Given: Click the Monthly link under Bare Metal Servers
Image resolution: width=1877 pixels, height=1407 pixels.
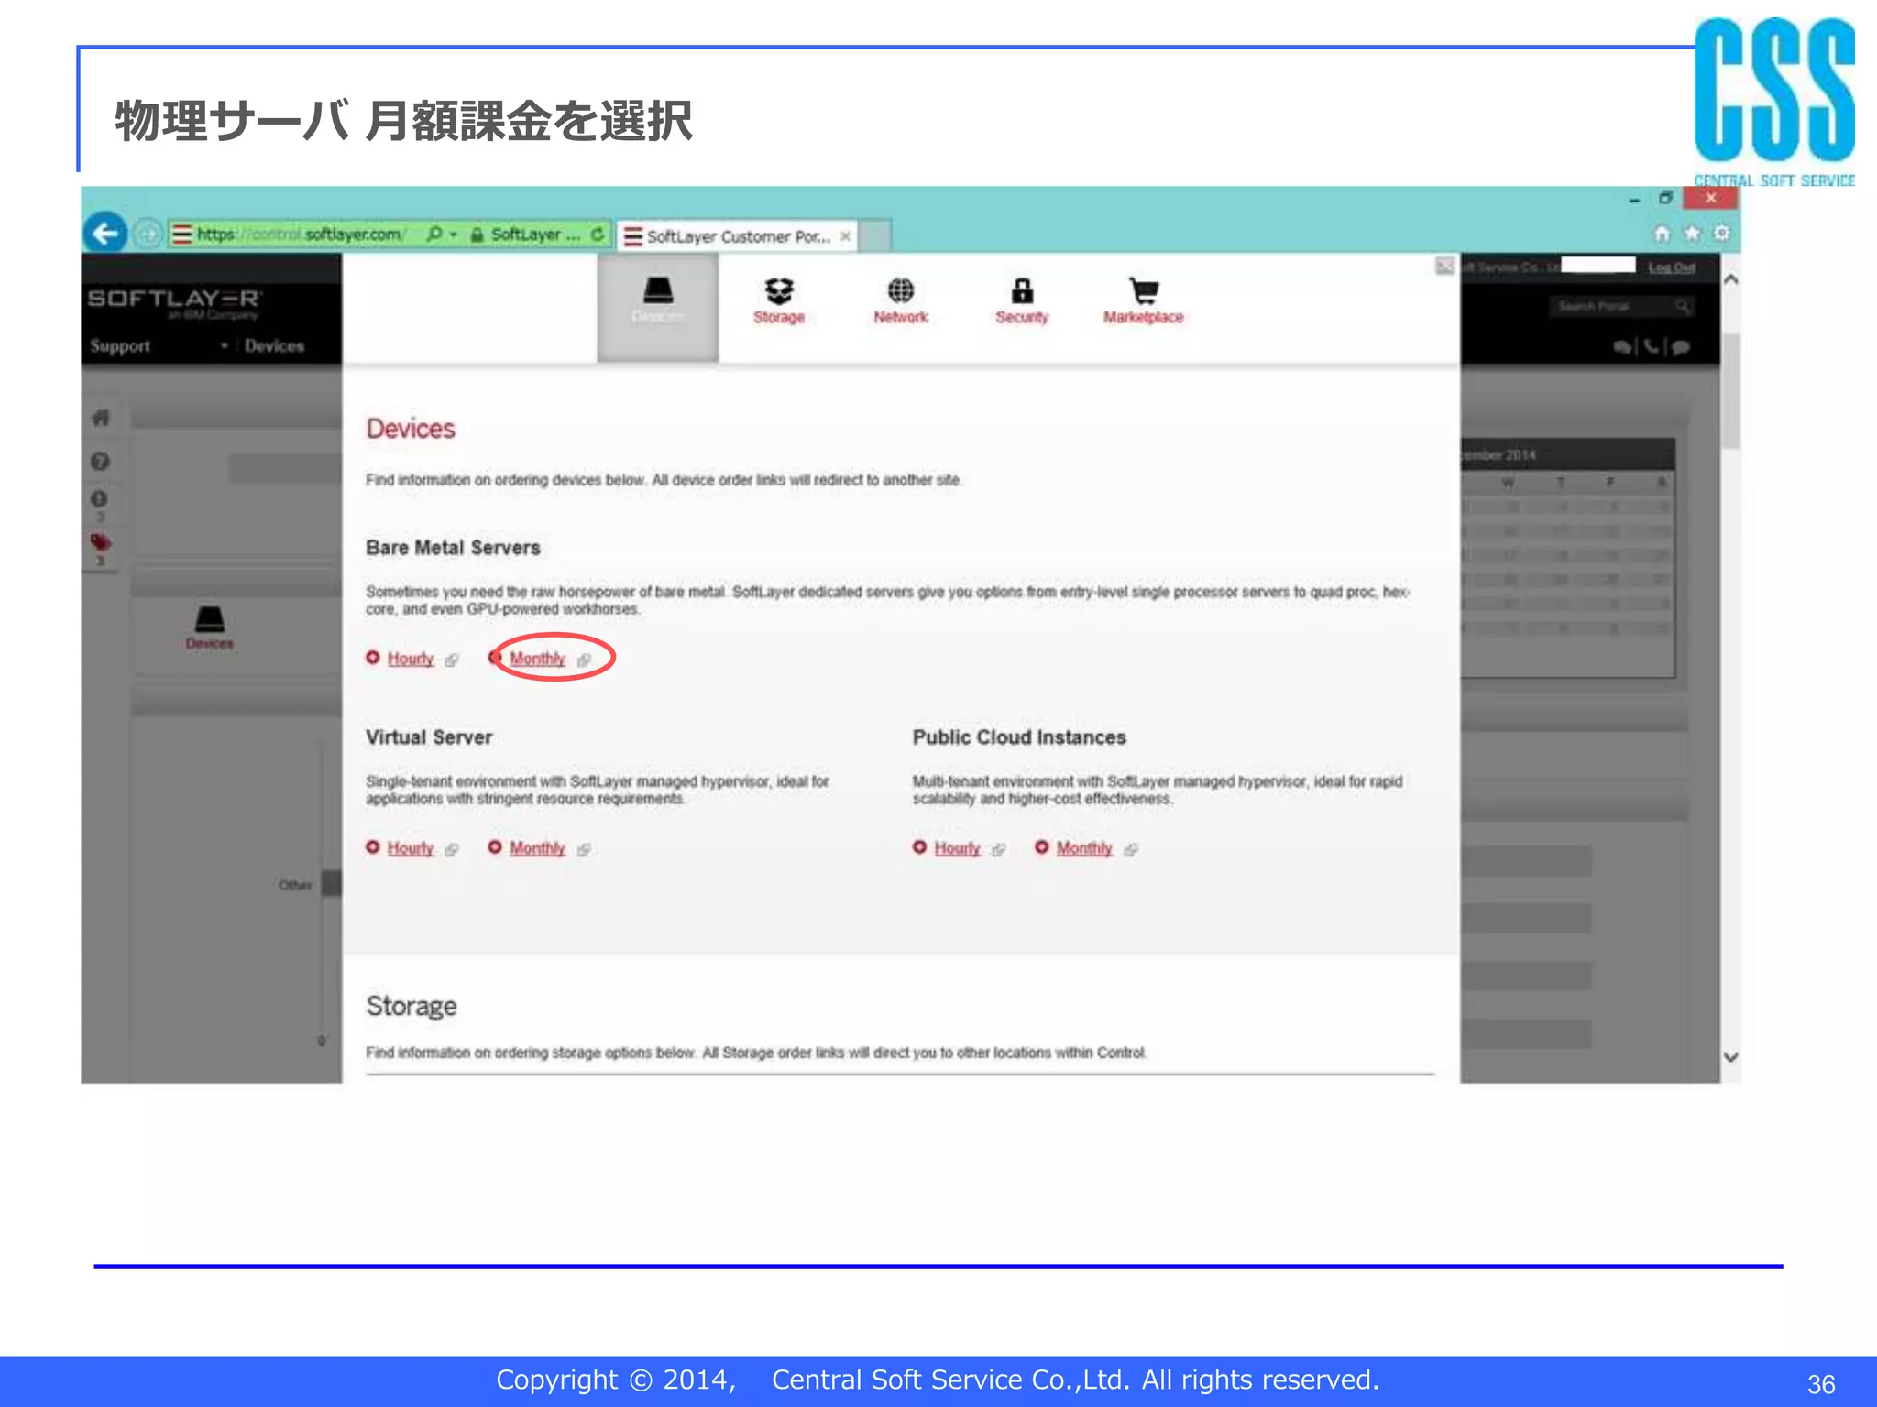Looking at the screenshot, I should 537,659.
